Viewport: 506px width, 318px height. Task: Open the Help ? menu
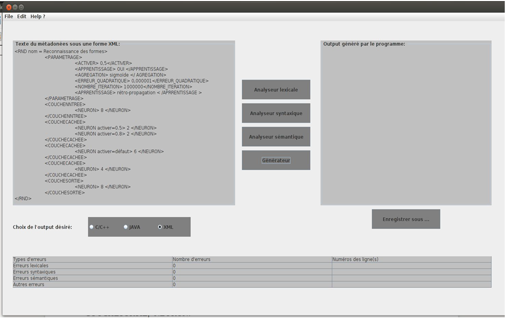tap(38, 16)
